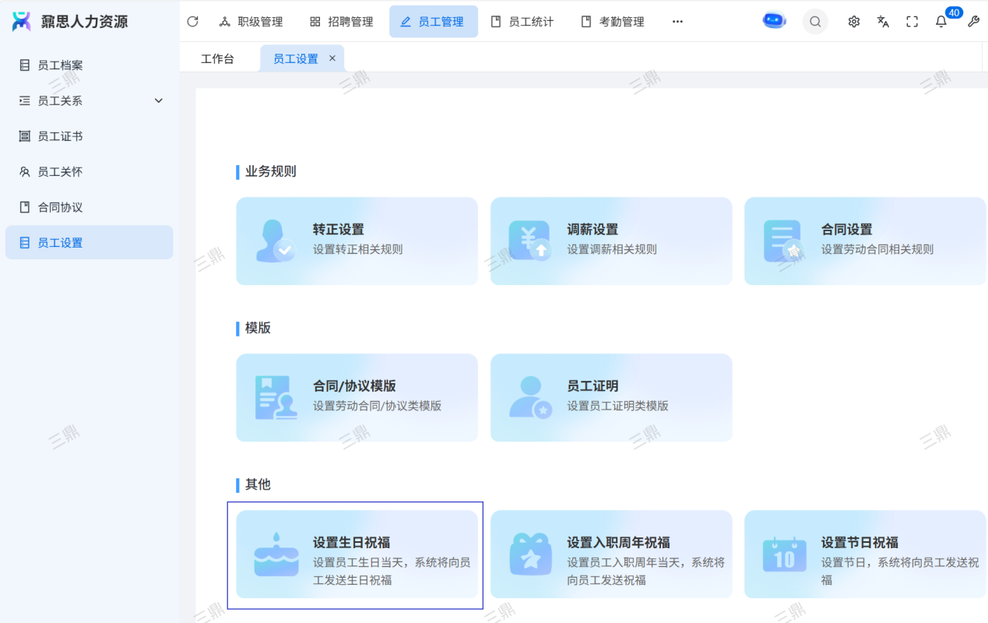Open the notifications bell with 40 badge
Image resolution: width=988 pixels, height=623 pixels.
pos(941,22)
